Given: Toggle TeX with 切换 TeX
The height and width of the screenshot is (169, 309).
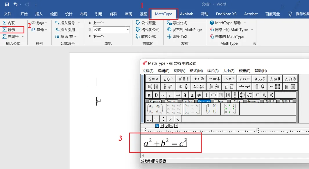Looking at the screenshot, I should [x=177, y=36].
